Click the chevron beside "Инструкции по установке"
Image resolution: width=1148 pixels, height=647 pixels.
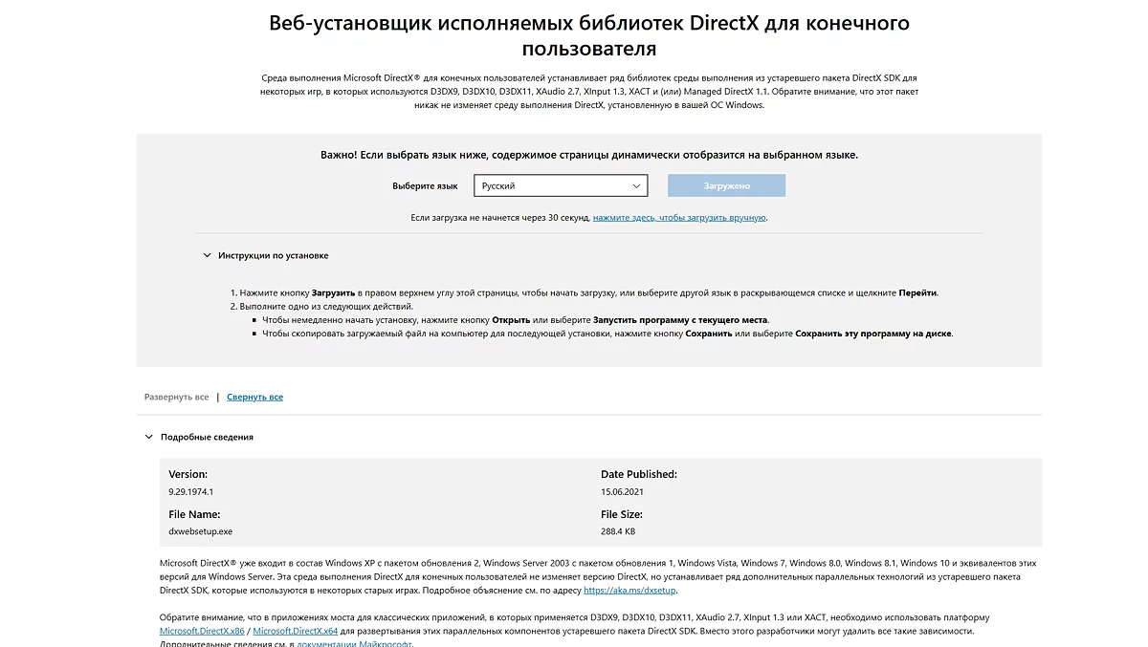pyautogui.click(x=207, y=255)
